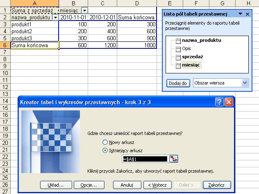Select the Nowy arkusz radio option
Viewport: 259px width, 194px height.
pos(105,142)
